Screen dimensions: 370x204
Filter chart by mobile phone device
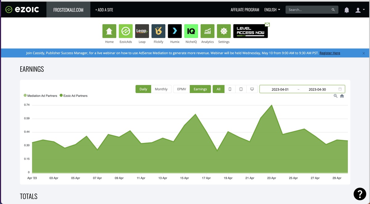[x=230, y=89]
